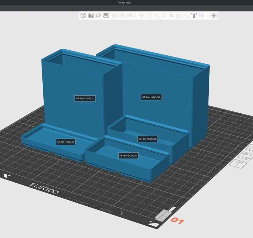
Task: Select the Move tool
Action: (x=142, y=16)
